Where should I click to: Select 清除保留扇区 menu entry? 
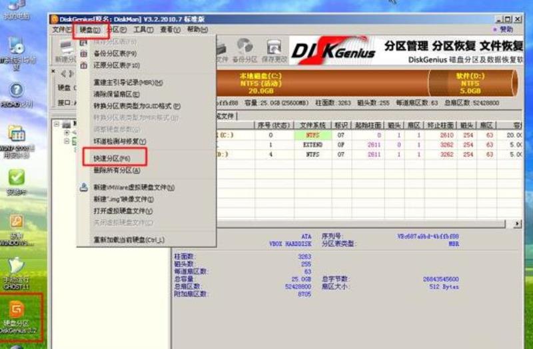coord(117,94)
